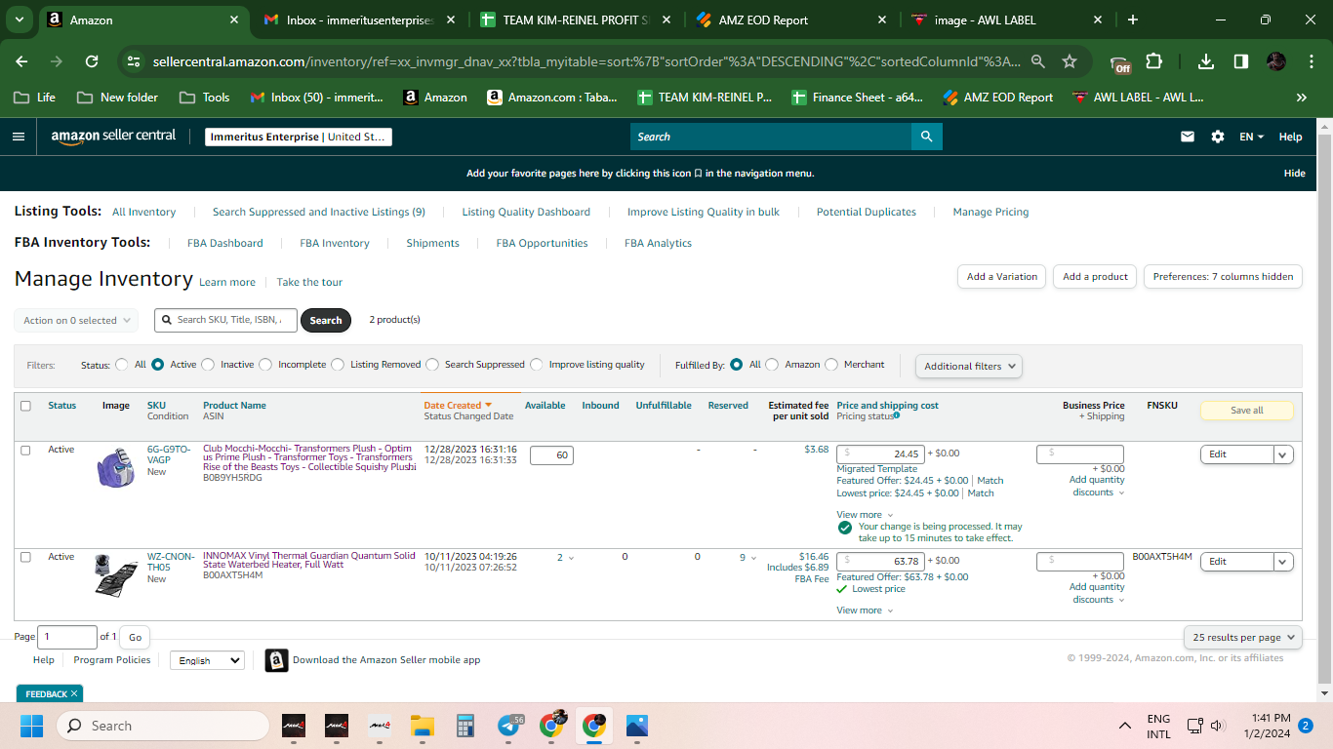Select the Incomplete status filter

(264, 365)
